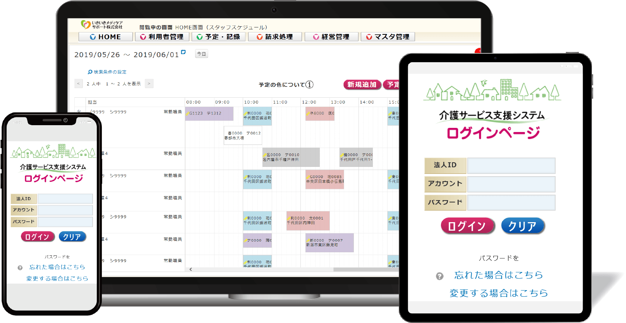Screen dimensions: 626x323
Task: Select the 予定・記録 menu
Action: point(218,37)
